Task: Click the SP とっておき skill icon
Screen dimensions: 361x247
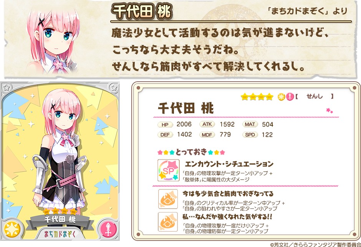Action: click(168, 170)
